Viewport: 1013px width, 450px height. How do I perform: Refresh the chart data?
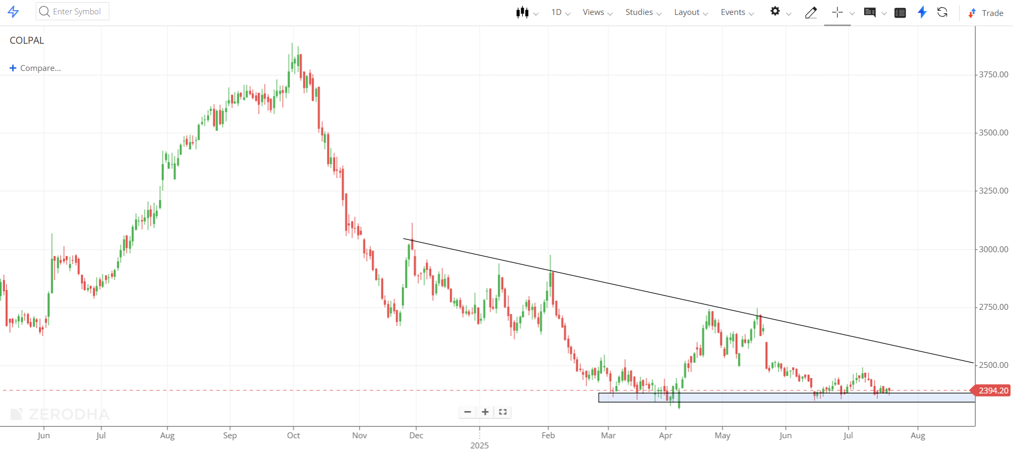click(943, 12)
